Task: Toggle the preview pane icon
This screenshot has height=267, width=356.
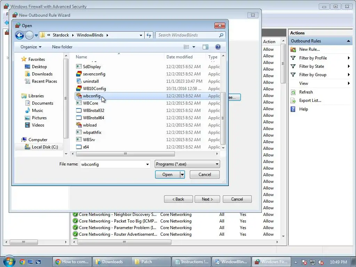Action: coord(205,47)
